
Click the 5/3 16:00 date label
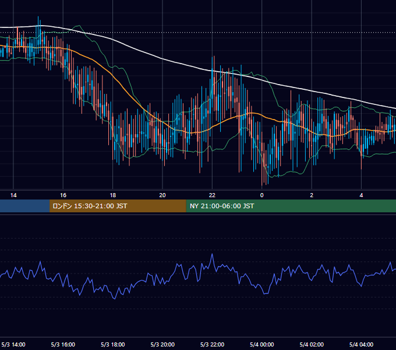[63, 345]
